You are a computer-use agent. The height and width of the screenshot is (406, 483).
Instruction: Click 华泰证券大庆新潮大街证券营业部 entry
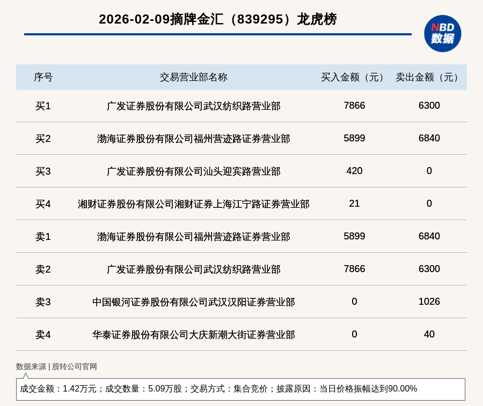pos(193,335)
